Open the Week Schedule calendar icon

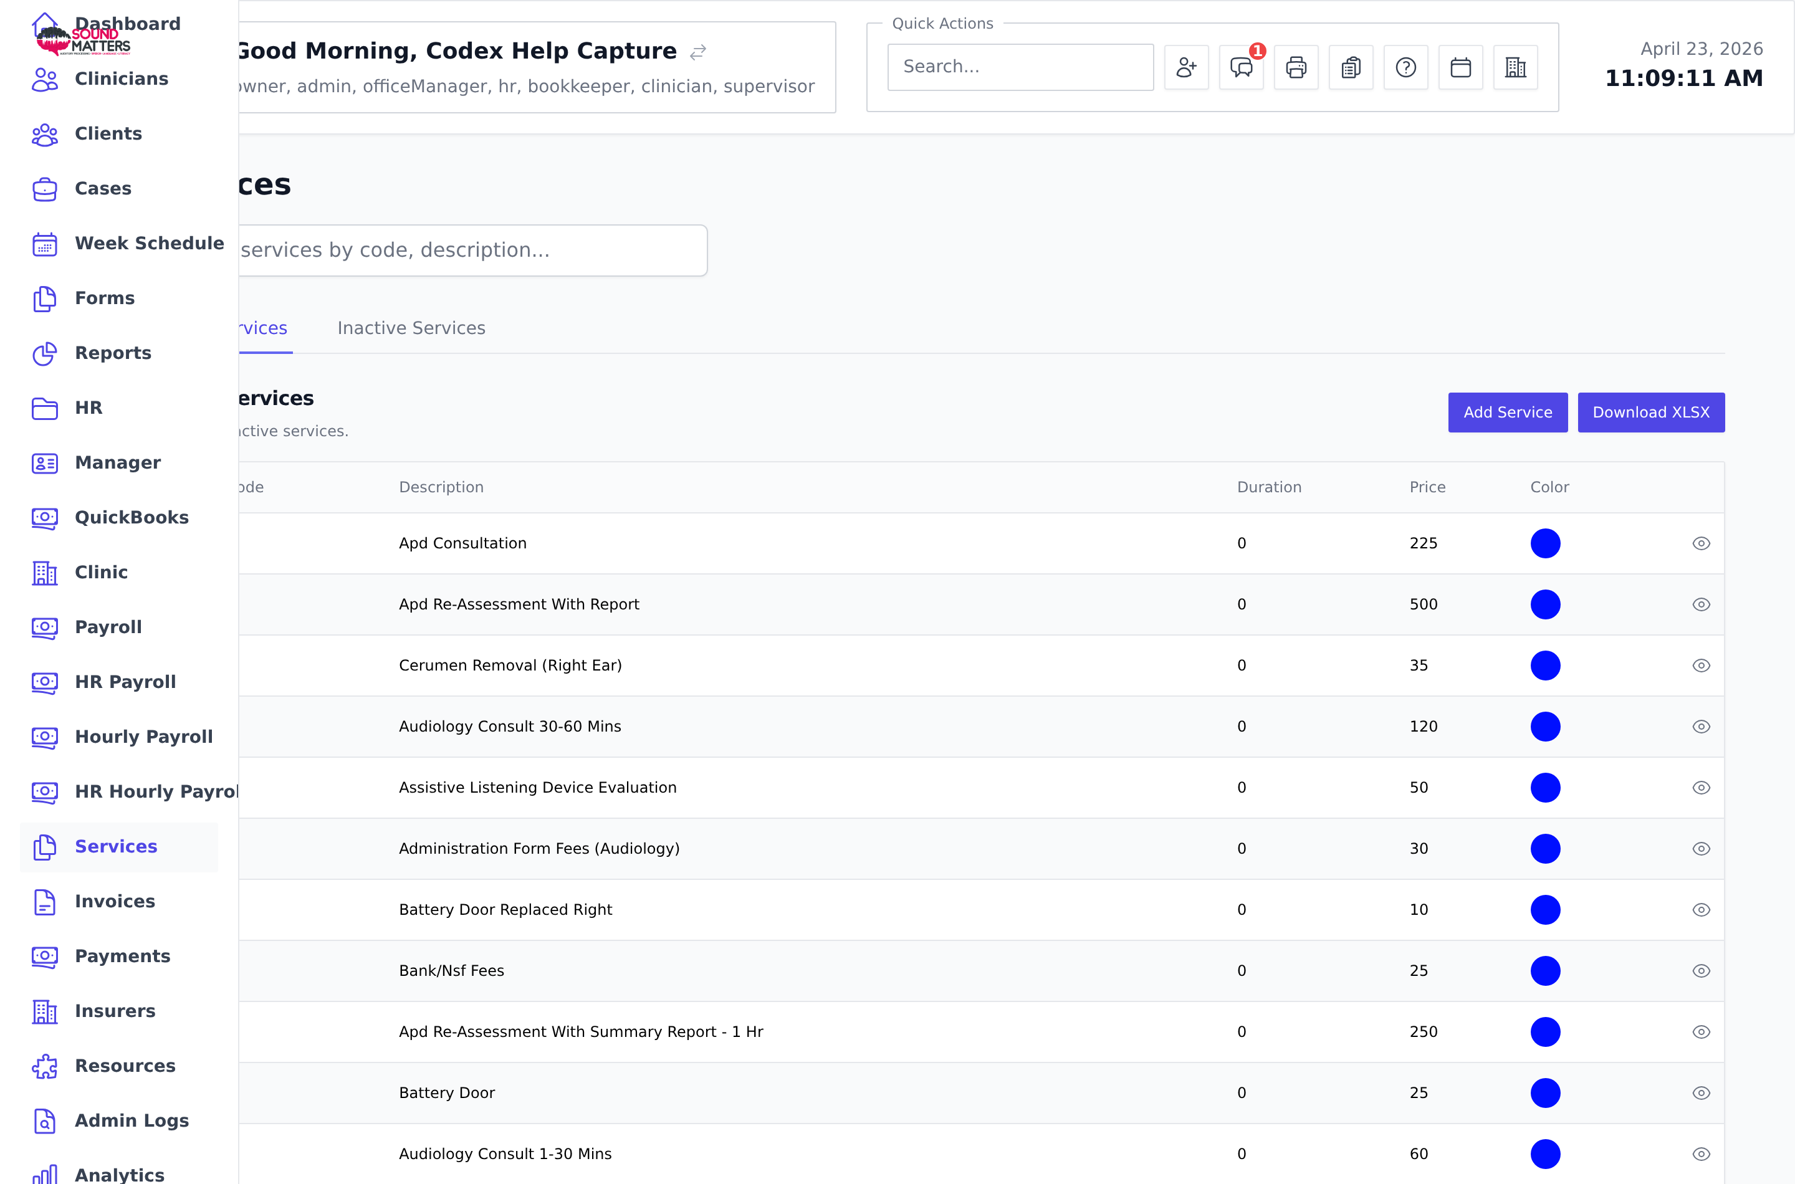tap(44, 244)
